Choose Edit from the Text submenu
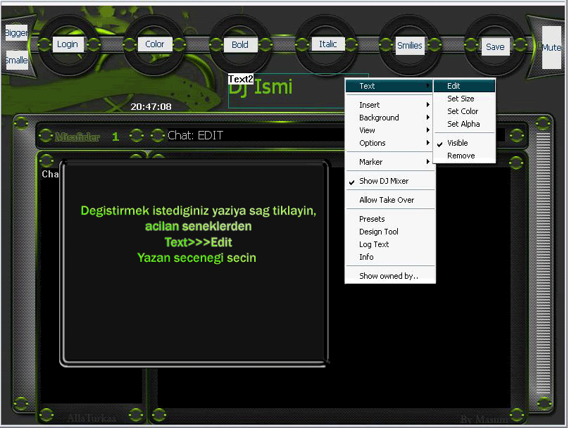Screen dimensions: 569x428 click(454, 86)
